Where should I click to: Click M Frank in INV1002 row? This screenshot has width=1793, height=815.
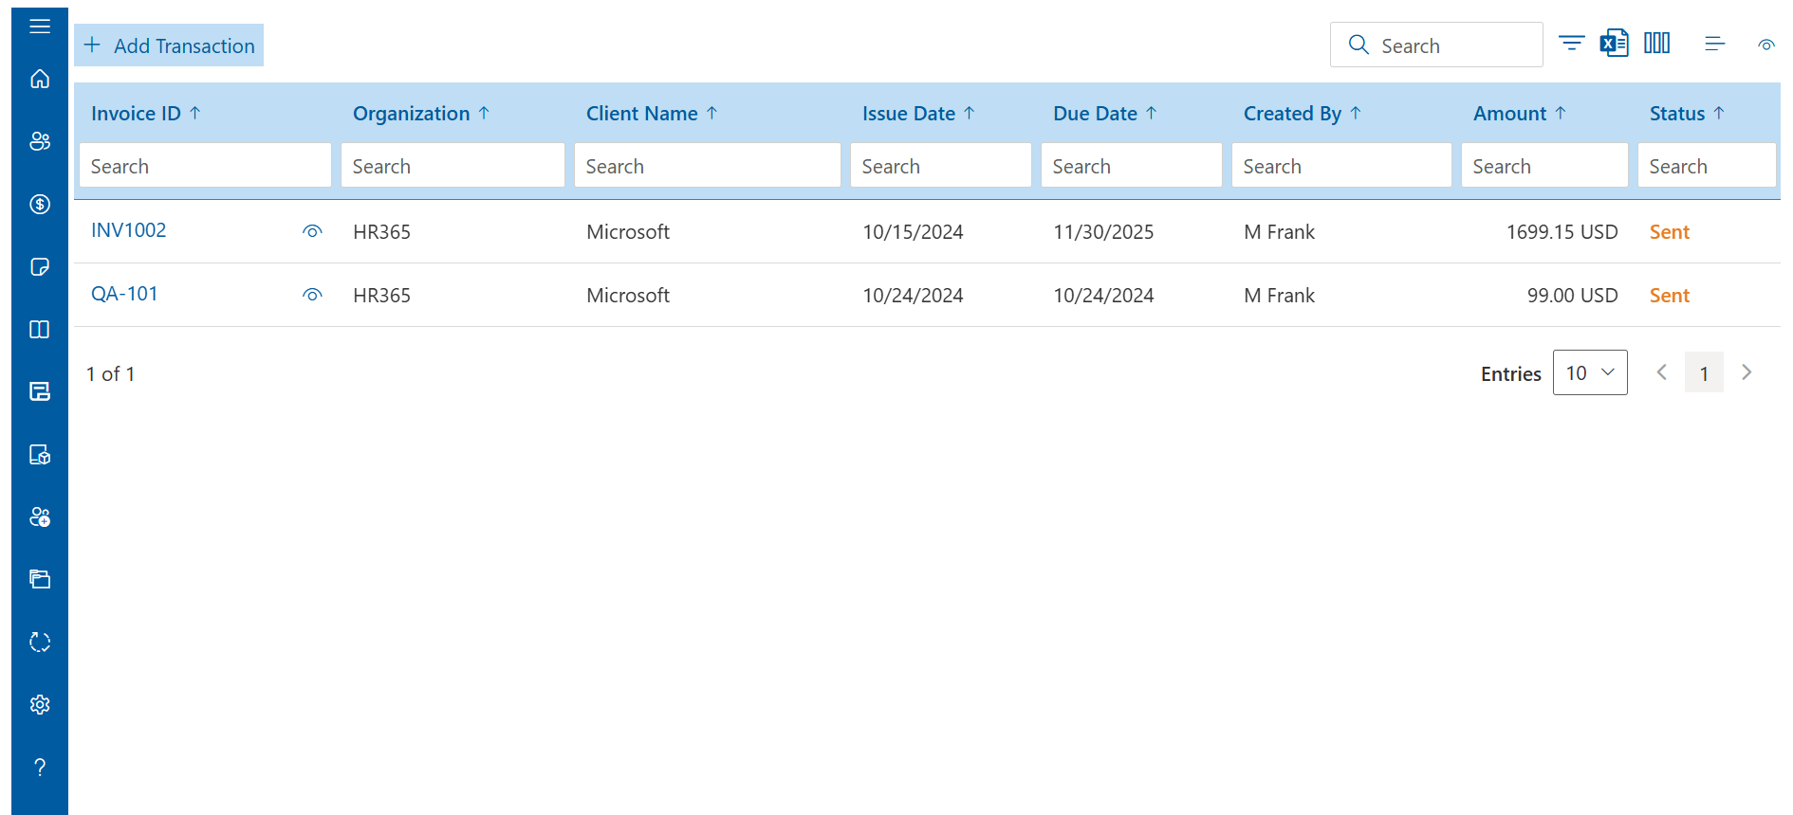coord(1279,232)
